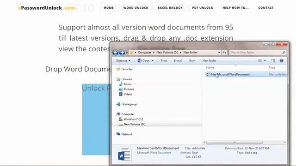Click Authors value User in details pane
296x166 pixels.
195,153
